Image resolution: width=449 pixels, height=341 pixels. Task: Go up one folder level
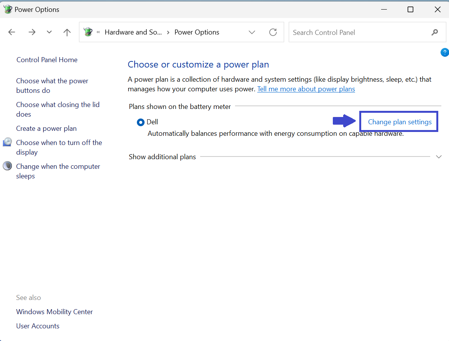point(67,32)
